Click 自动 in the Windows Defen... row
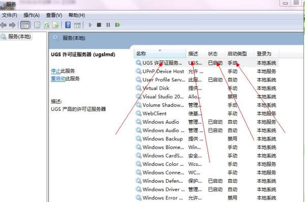The width and height of the screenshot is (305, 202). point(232,181)
